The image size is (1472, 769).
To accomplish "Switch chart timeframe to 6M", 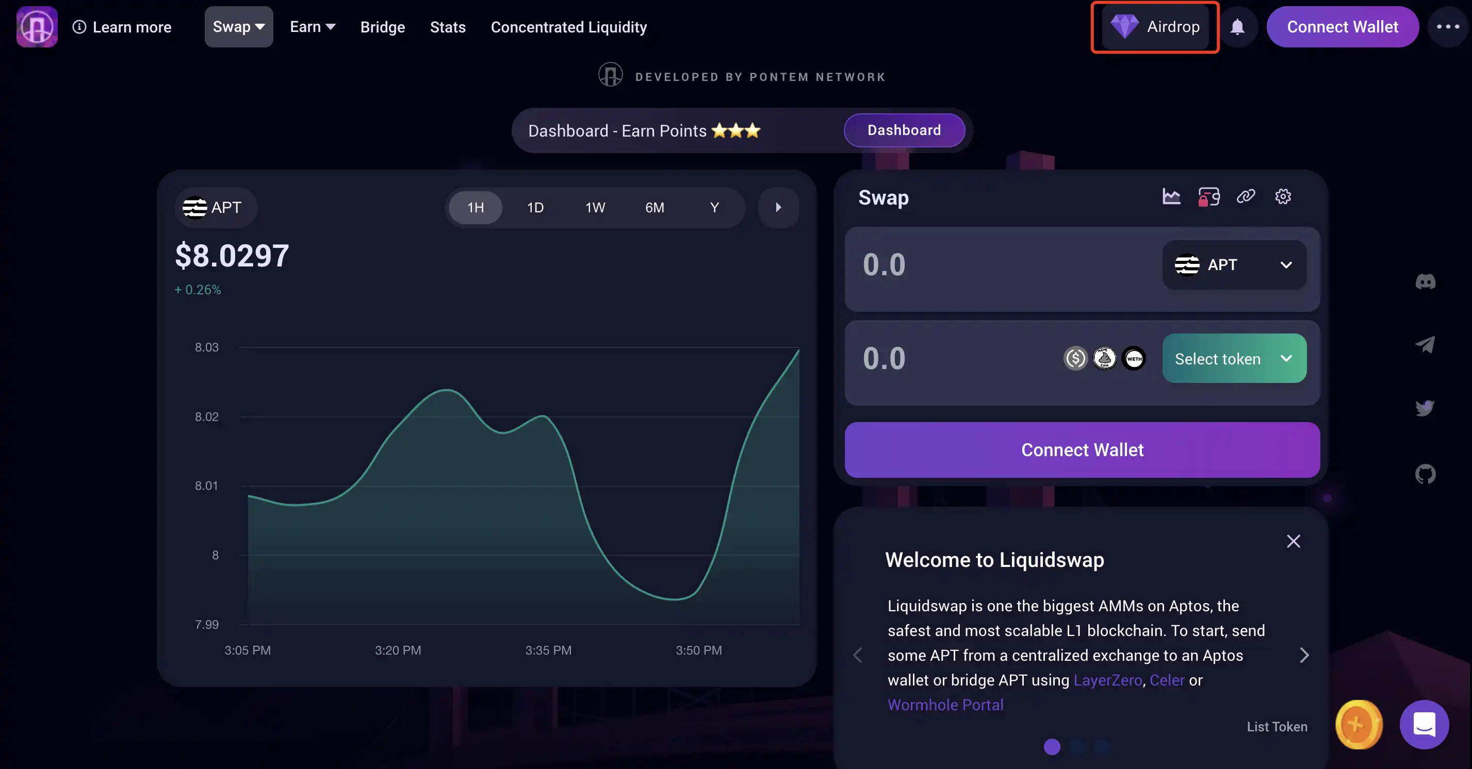I will (x=655, y=207).
